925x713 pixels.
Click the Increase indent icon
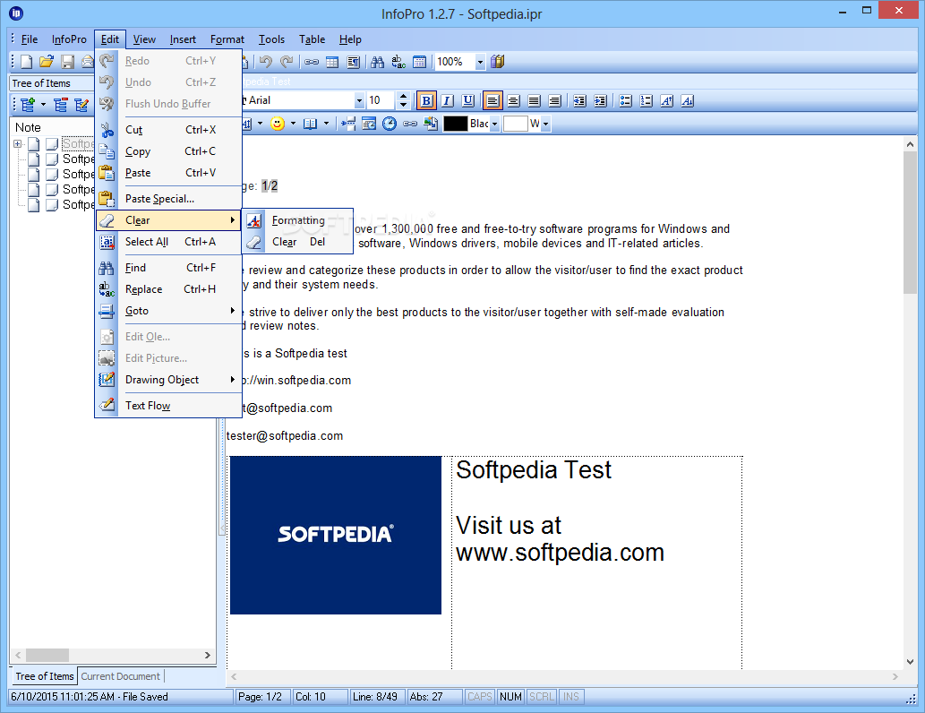click(600, 101)
